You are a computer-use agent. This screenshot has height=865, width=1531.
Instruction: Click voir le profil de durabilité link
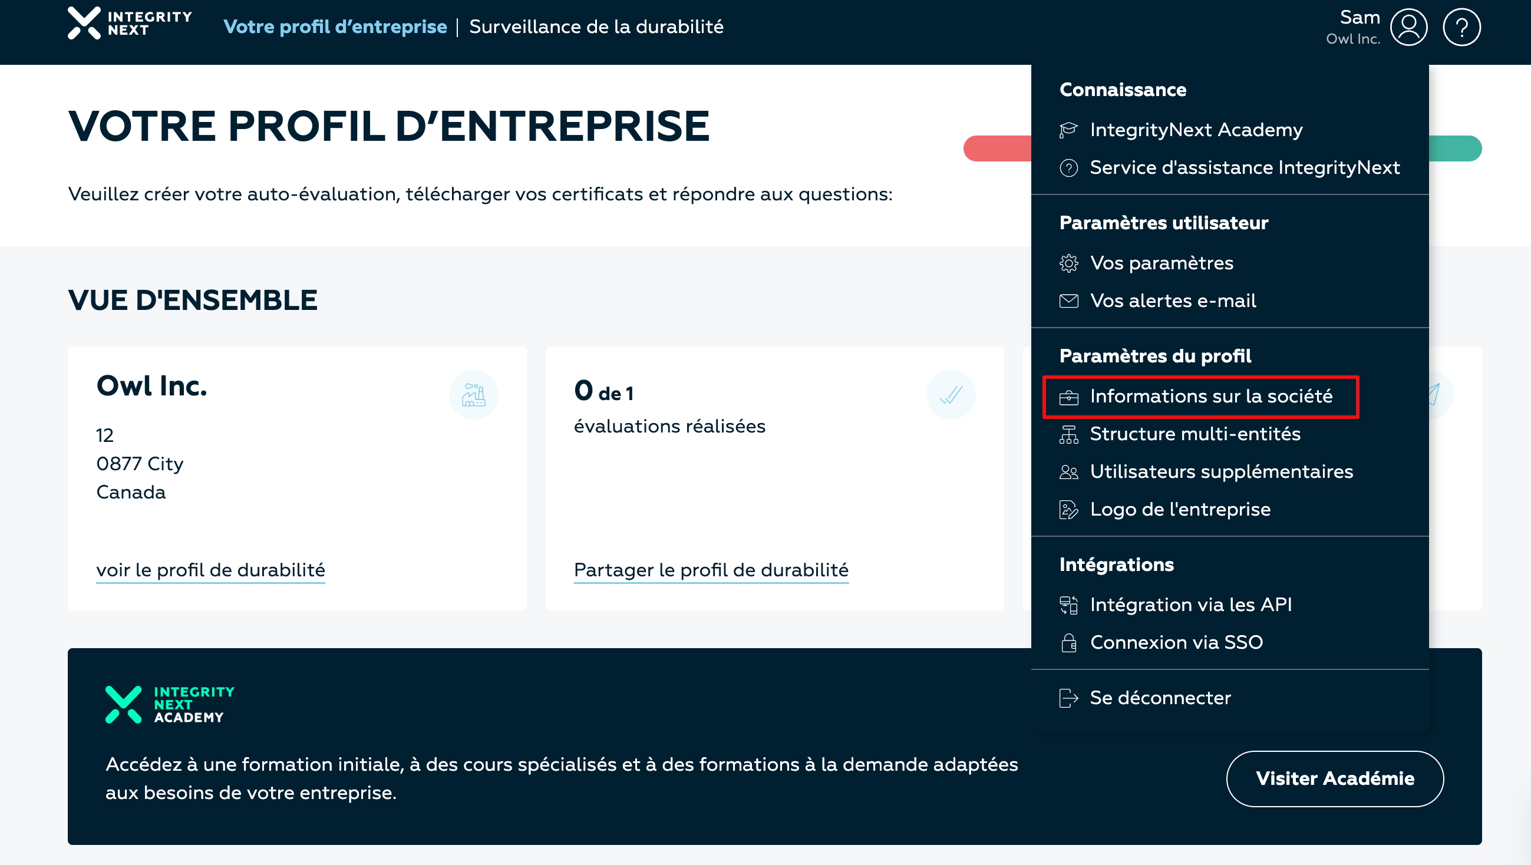click(x=210, y=570)
